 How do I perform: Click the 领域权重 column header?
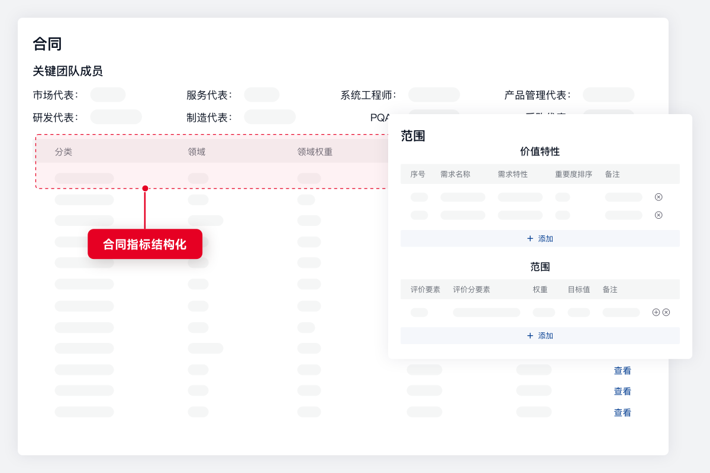point(315,152)
